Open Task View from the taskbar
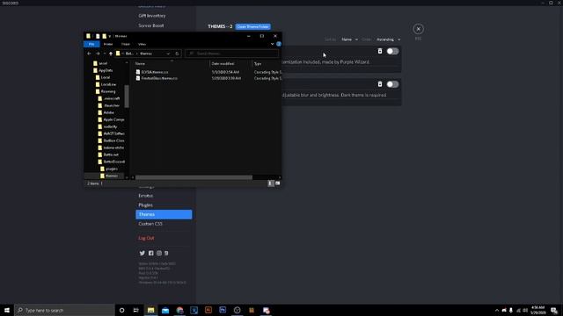The image size is (563, 316). (136, 310)
